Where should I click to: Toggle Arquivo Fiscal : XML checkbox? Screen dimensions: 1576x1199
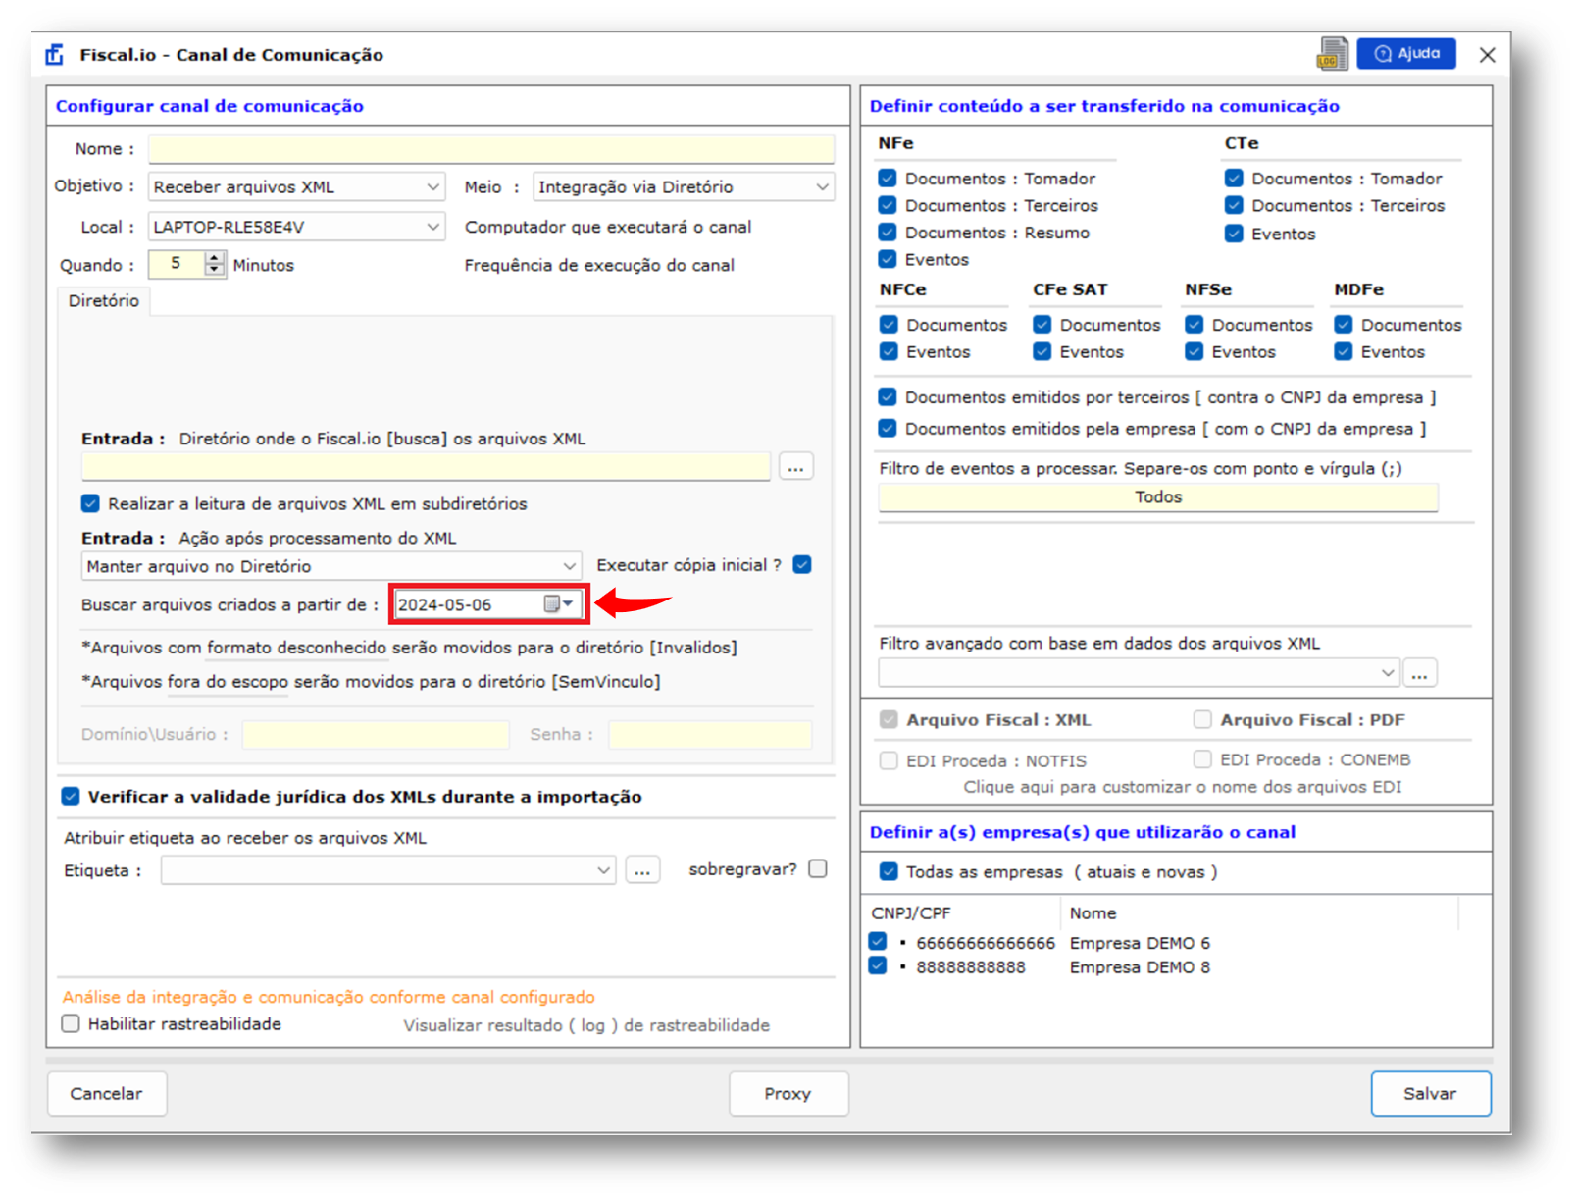(889, 719)
